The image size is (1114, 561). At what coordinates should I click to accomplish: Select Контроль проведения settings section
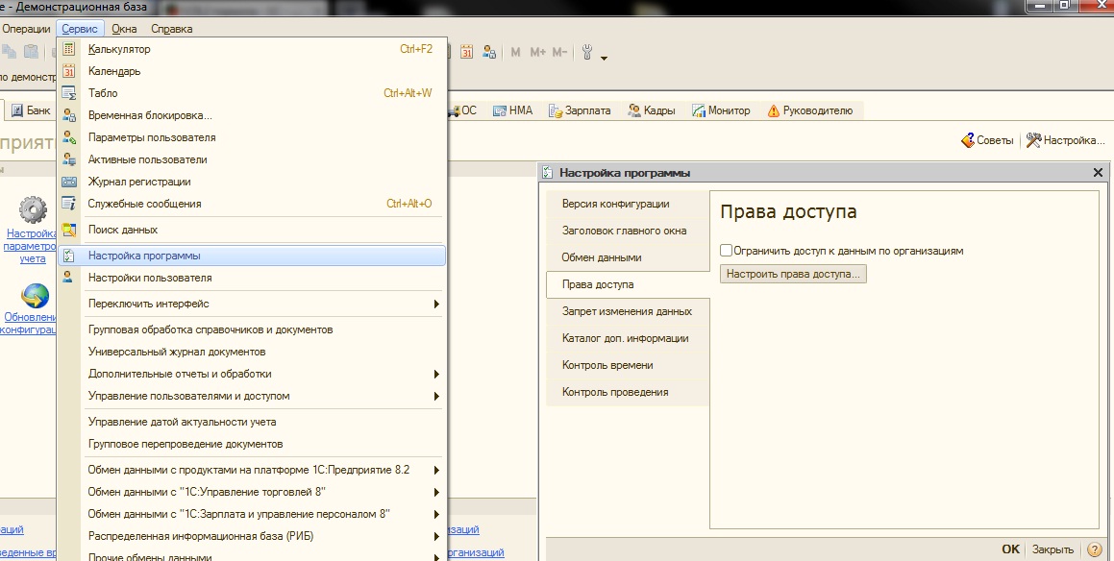[x=628, y=393]
